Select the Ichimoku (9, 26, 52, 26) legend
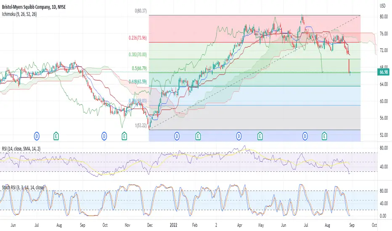392x231 pixels. 19,14
